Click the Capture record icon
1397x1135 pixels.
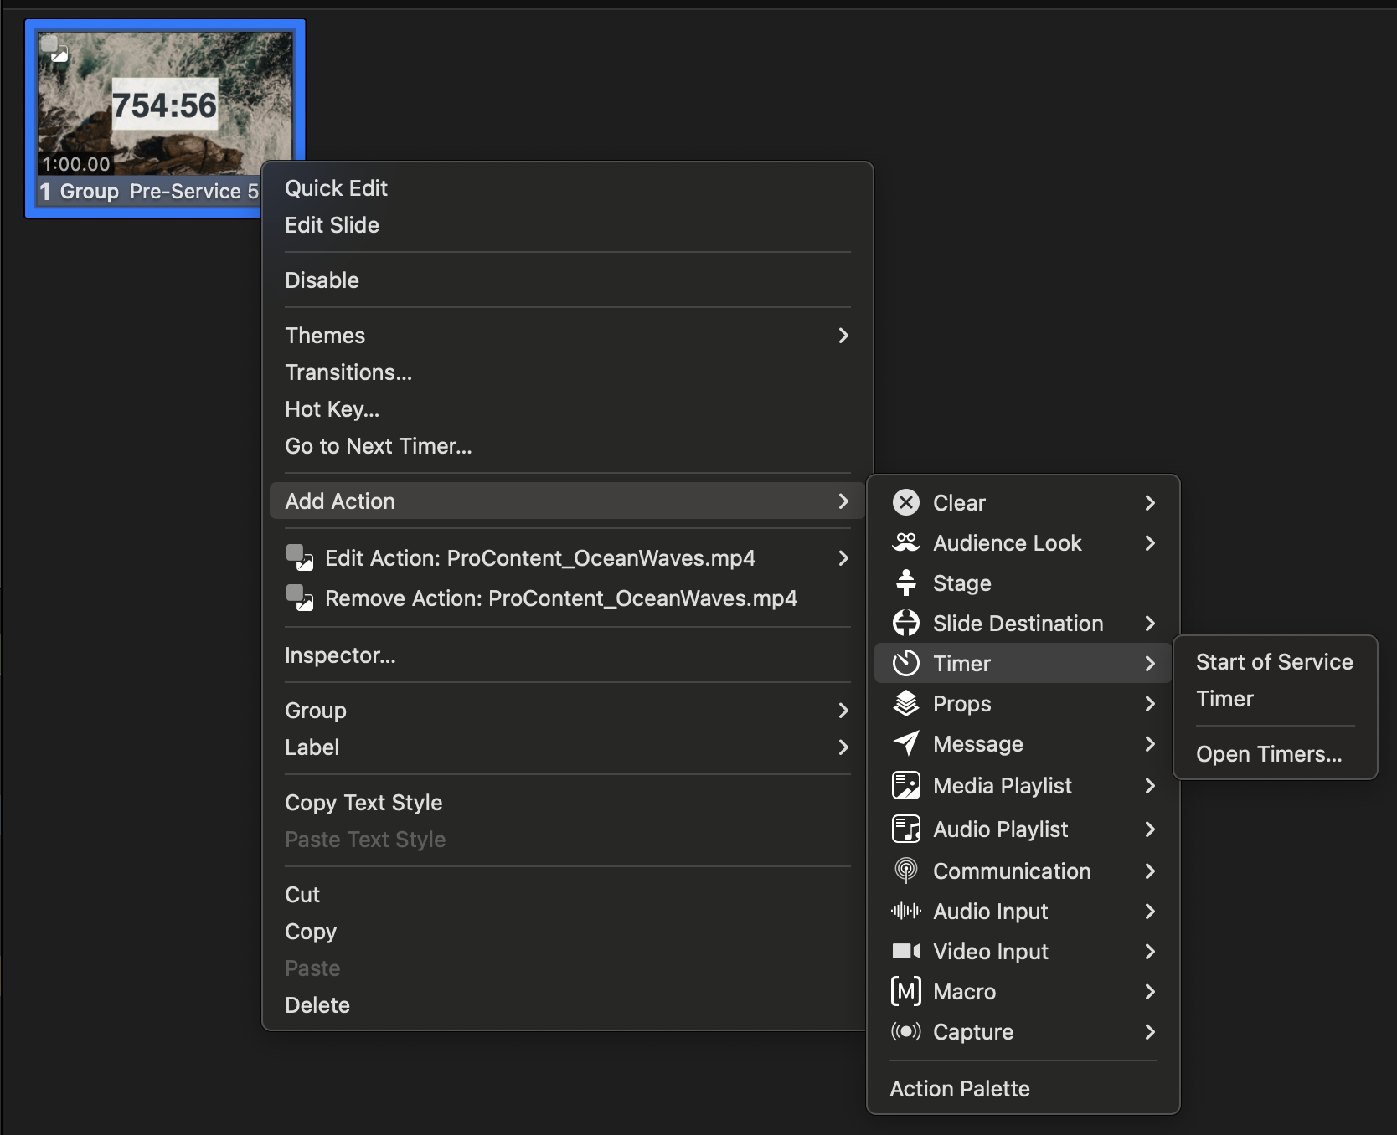coord(905,1031)
